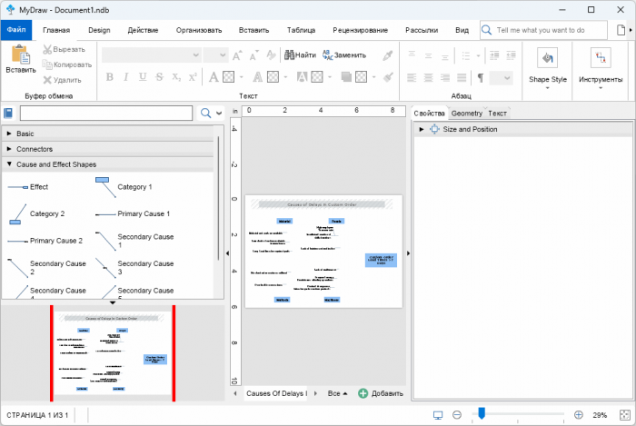
Task: Open the Design ribbon tab
Action: point(99,30)
